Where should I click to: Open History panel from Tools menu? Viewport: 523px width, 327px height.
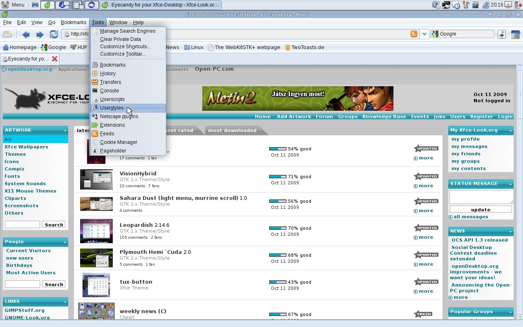tap(128, 74)
